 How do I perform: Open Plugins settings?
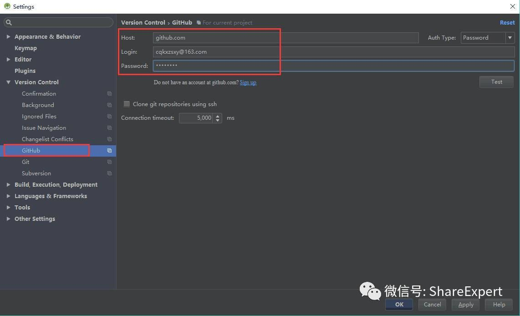click(x=25, y=71)
